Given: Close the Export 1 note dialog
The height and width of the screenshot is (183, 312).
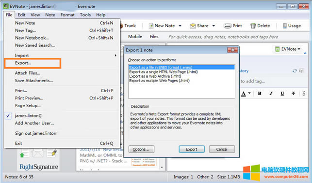Looking at the screenshot, I should (232, 50).
